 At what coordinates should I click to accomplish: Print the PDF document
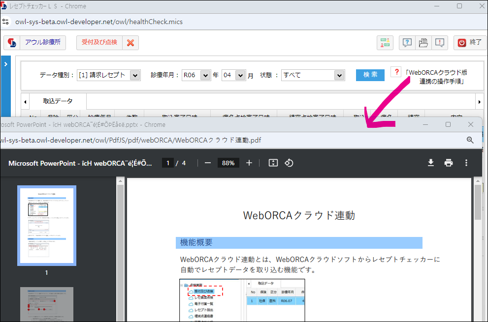coord(449,163)
